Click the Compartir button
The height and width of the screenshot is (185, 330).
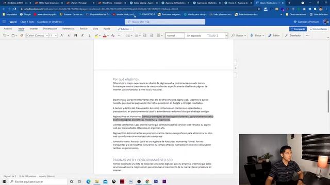(298, 29)
